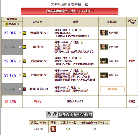Toggle checkbox for 荒破閃神LV1 skill
Image resolution: width=139 pixels, height=135 pixels.
point(20,33)
